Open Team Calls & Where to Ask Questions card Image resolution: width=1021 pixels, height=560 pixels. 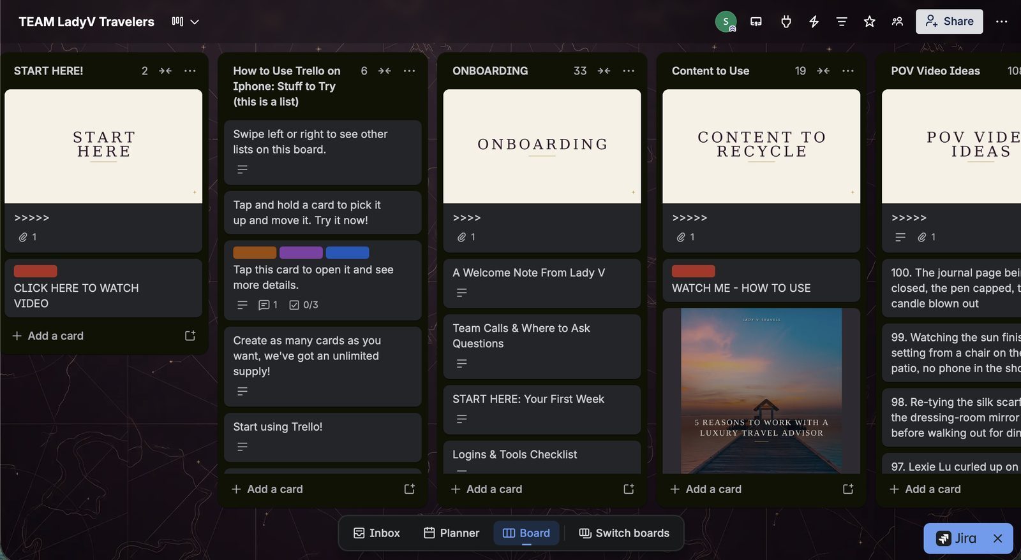(542, 347)
